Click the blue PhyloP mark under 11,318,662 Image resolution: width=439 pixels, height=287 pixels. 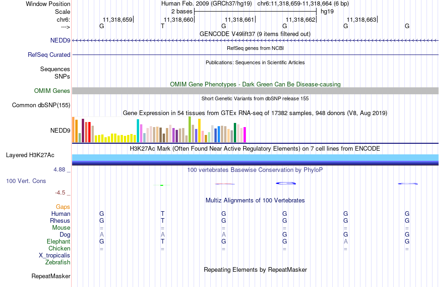286,183
